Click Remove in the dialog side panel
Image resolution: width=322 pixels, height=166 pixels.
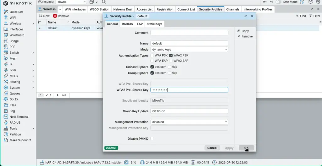pyautogui.click(x=245, y=36)
